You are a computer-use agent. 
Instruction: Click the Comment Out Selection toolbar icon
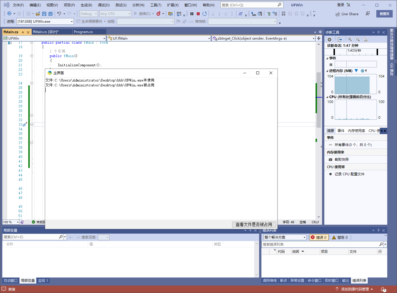[x=268, y=13]
